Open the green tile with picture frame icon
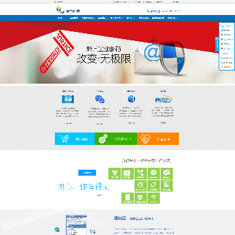 166,186
